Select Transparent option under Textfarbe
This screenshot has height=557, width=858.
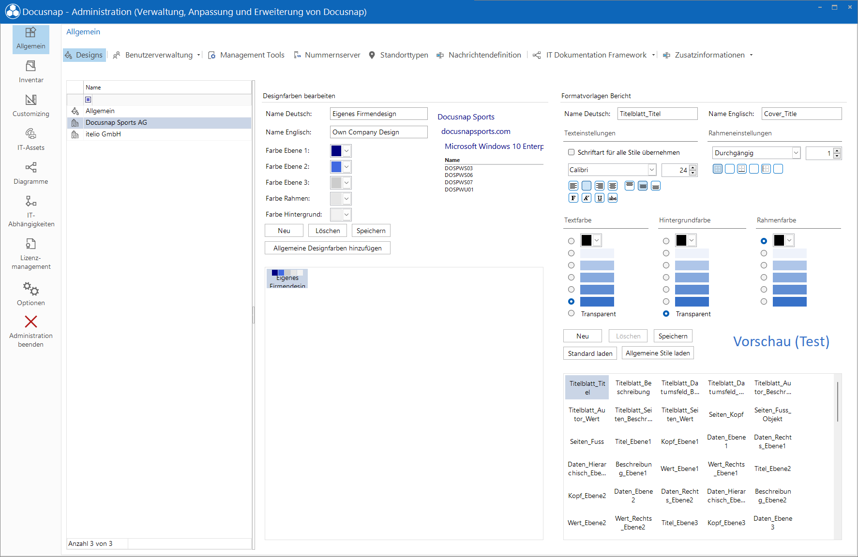click(572, 313)
